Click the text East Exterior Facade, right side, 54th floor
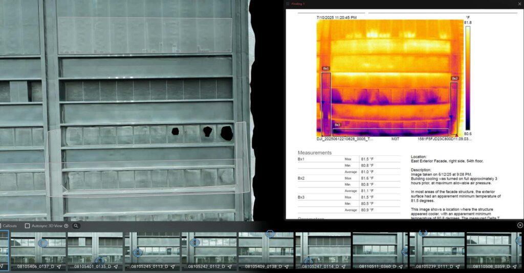Image resolution: width=524 pixels, height=273 pixels. [447, 161]
